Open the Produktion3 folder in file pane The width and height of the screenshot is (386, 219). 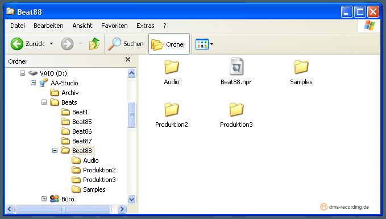(x=236, y=115)
